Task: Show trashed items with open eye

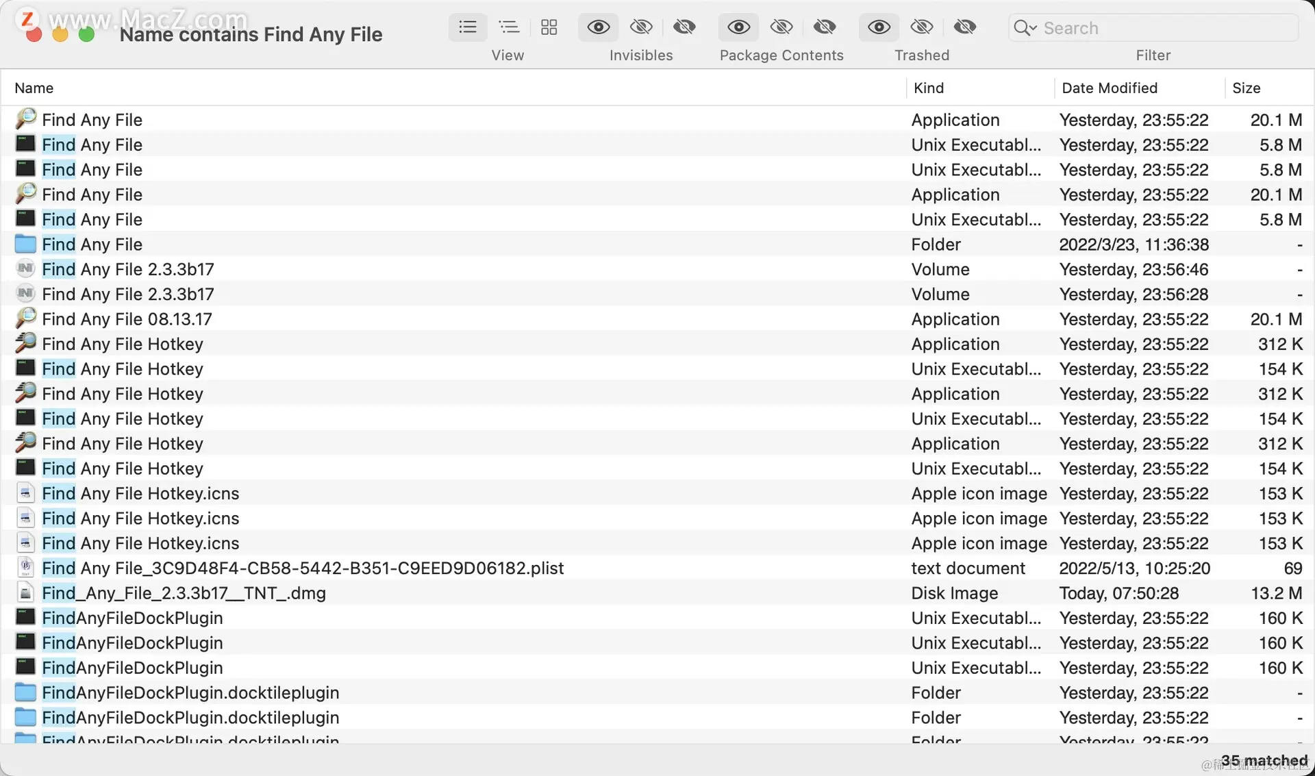Action: point(879,27)
